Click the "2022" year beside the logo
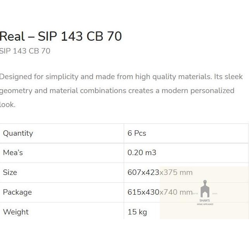249x249 pixels. tap(215, 194)
